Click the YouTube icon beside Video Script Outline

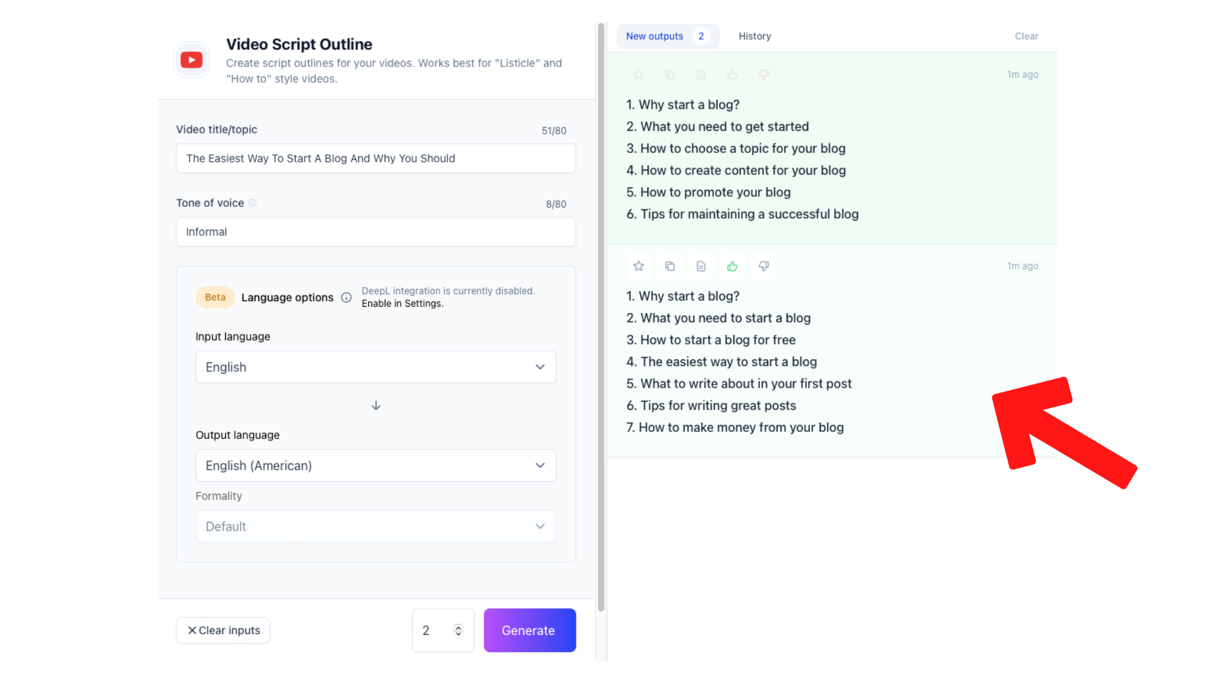(191, 59)
